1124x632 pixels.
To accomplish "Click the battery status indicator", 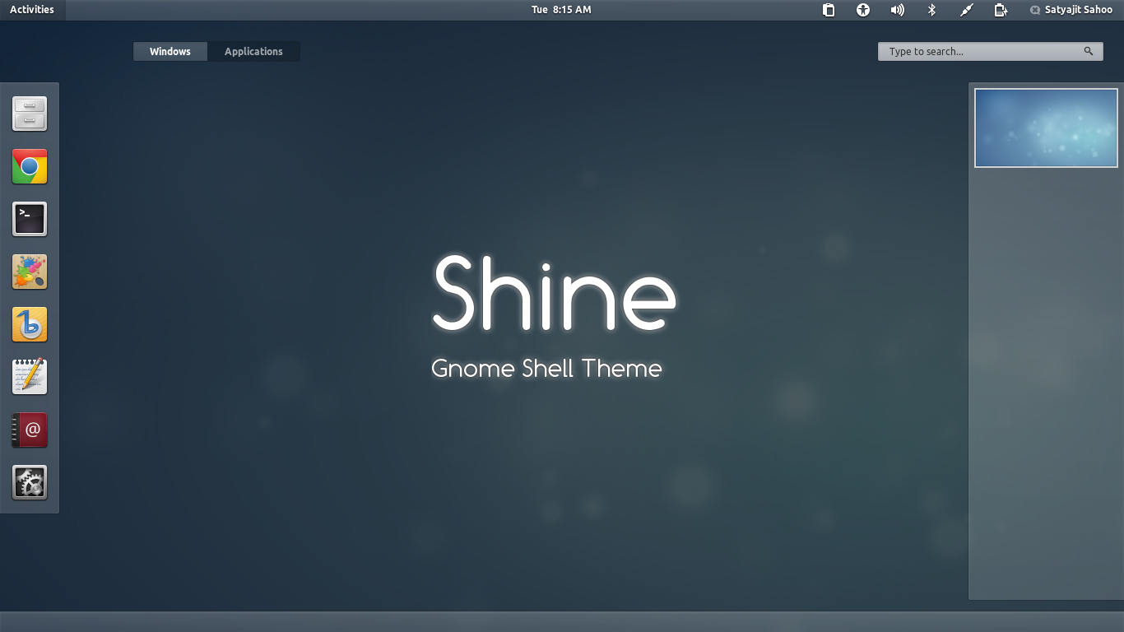I will (x=1001, y=10).
